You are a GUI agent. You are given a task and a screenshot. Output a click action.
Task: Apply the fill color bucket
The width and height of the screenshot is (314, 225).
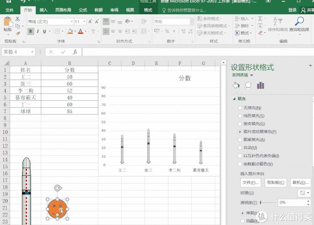(x=70, y=31)
